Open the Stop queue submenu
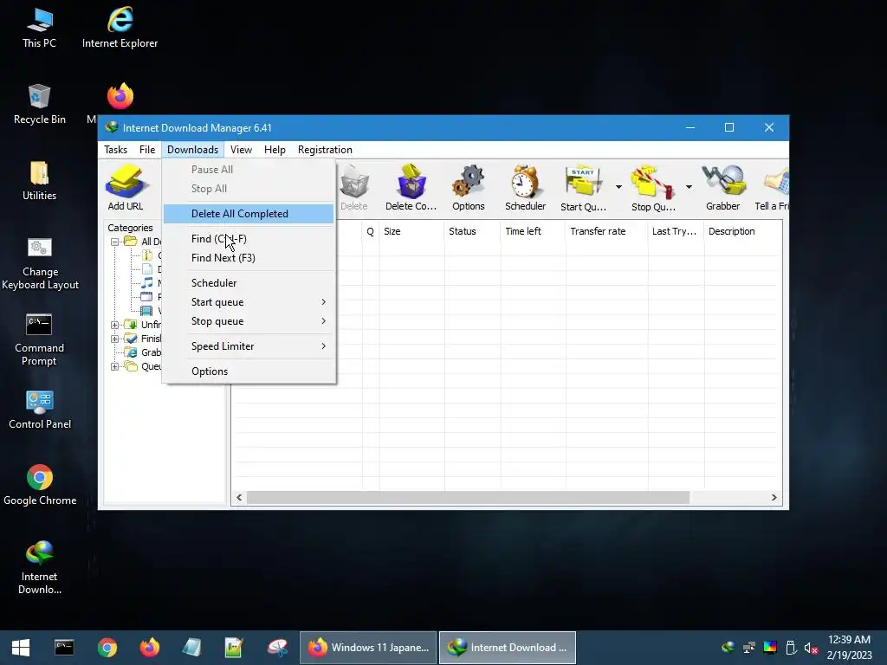Viewport: 887px width, 665px height. click(249, 321)
